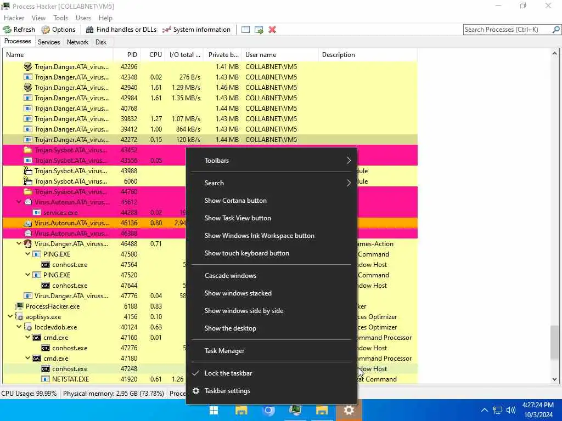Open the Hacker menu
Viewport: 562px width, 421px height.
[x=14, y=18]
